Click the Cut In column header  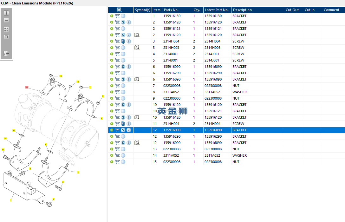coord(312,10)
